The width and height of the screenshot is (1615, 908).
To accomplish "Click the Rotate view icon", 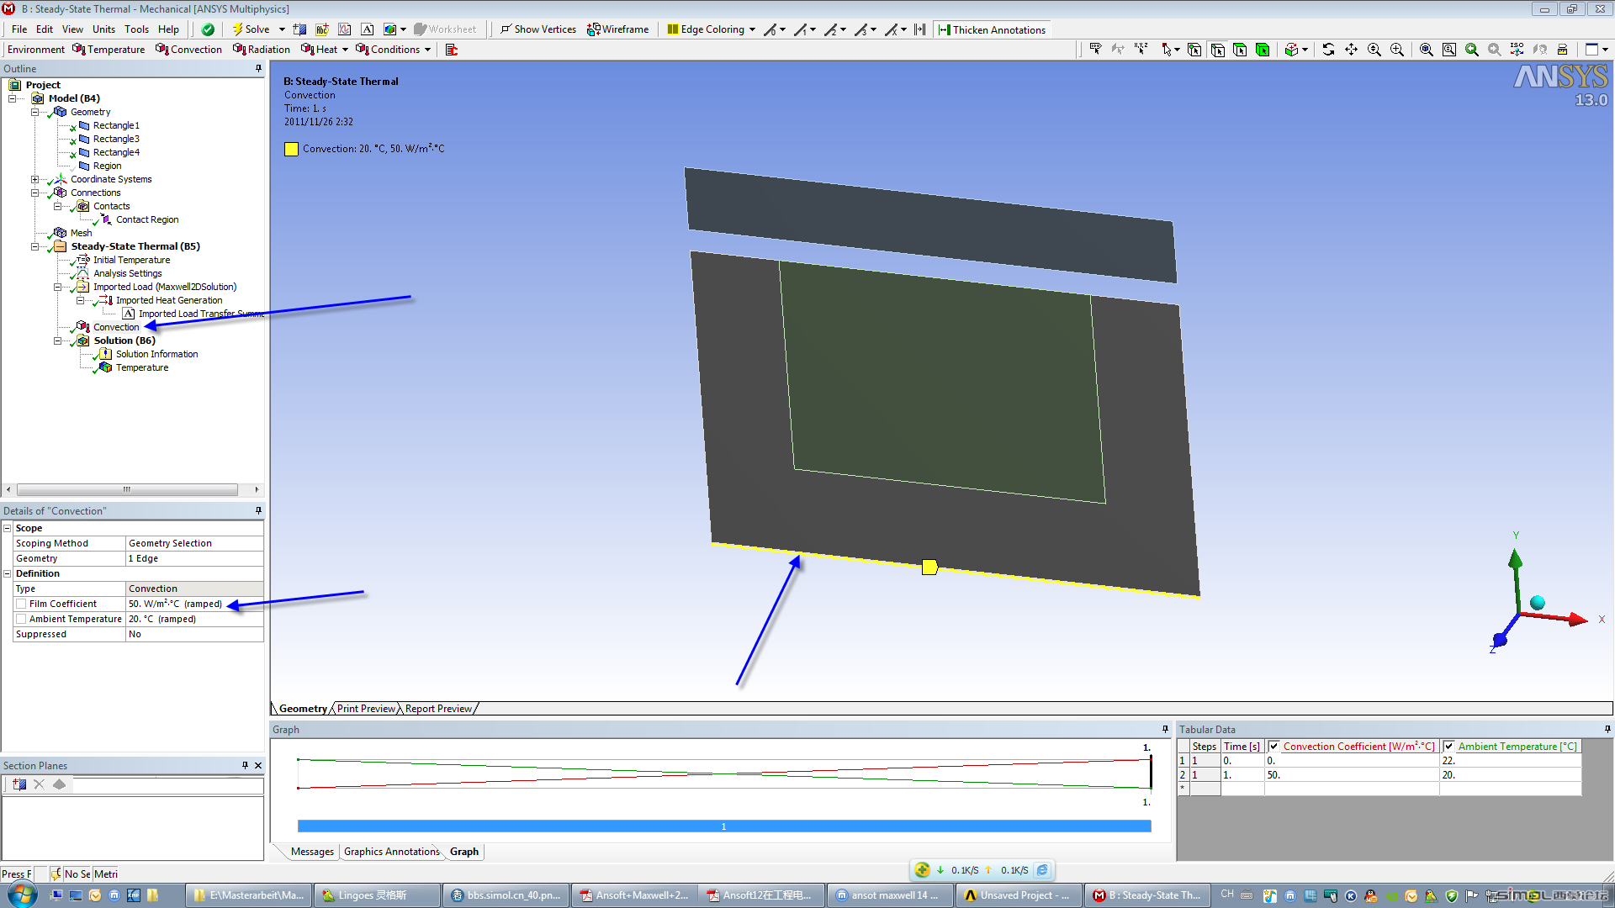I will point(1328,50).
